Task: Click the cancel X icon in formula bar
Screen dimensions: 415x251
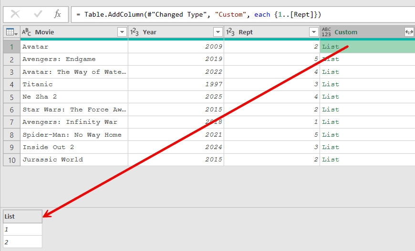Action: coord(15,14)
